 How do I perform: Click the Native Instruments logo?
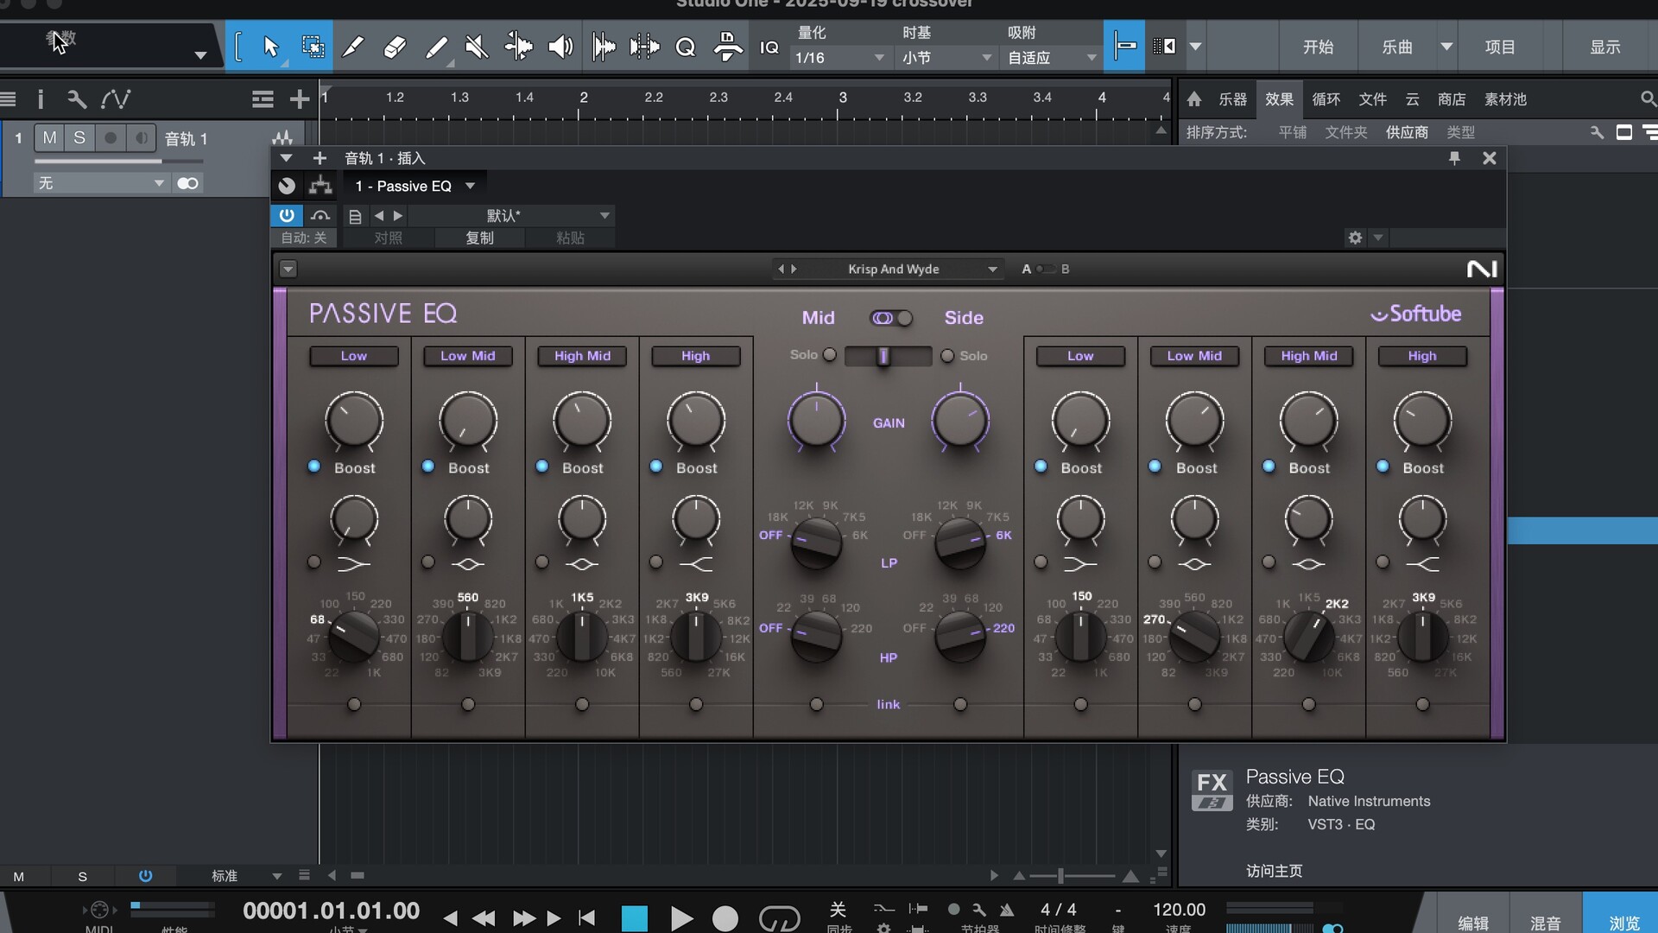(1482, 270)
